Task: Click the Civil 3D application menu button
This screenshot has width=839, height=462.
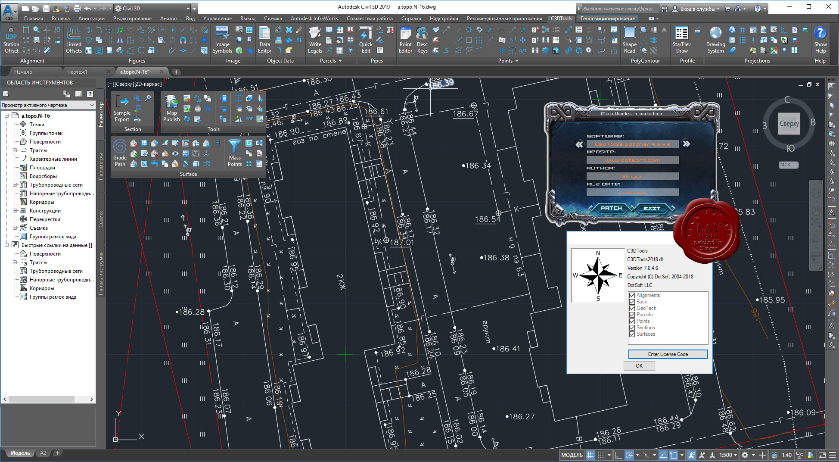Action: click(9, 12)
